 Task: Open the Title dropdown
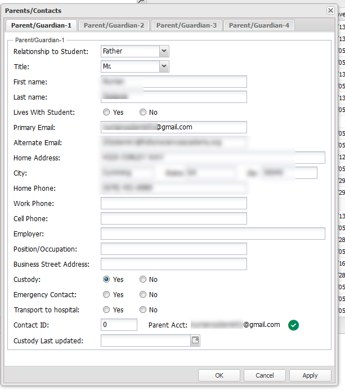click(164, 66)
